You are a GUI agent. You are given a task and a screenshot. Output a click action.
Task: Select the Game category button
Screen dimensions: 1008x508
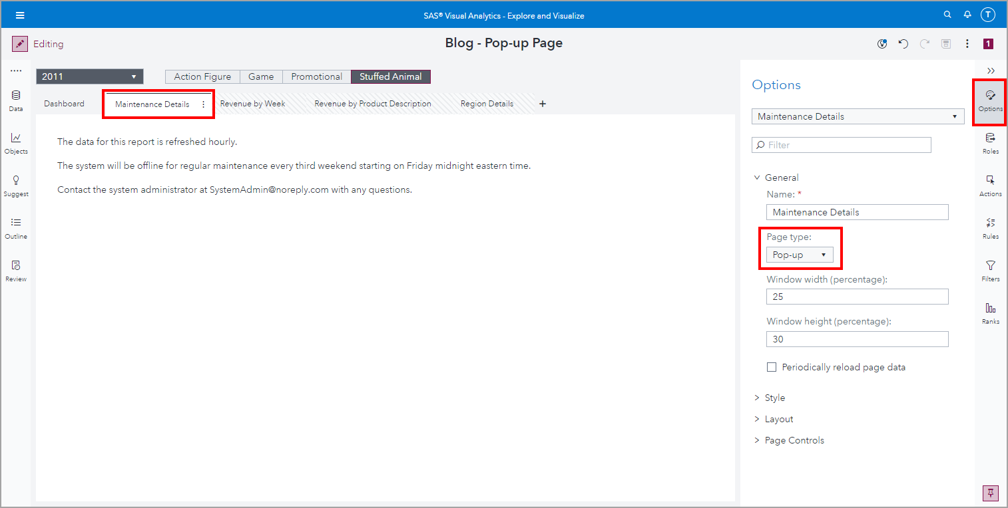pos(261,76)
